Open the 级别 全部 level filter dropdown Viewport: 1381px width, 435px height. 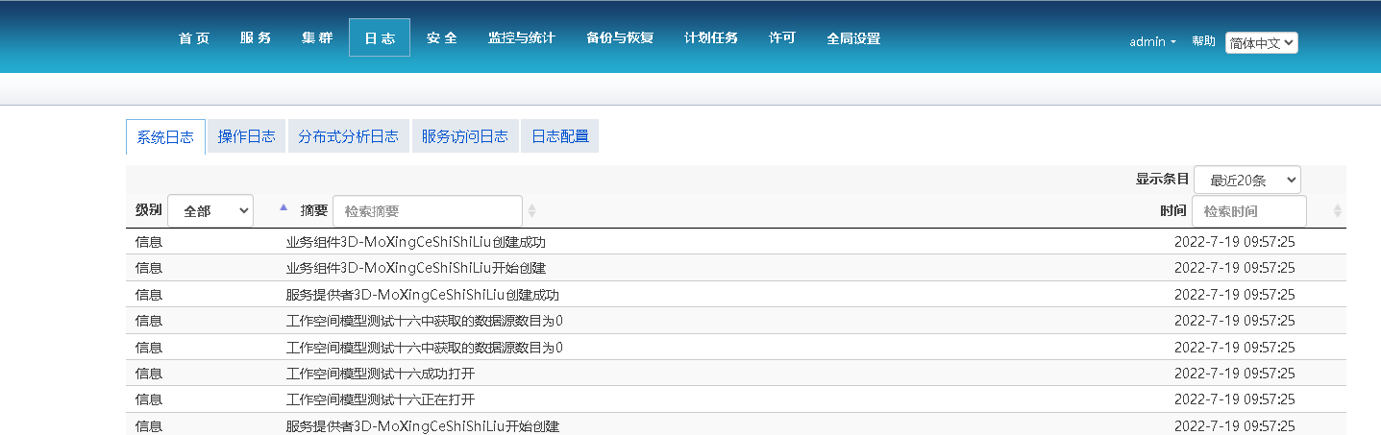tap(210, 210)
